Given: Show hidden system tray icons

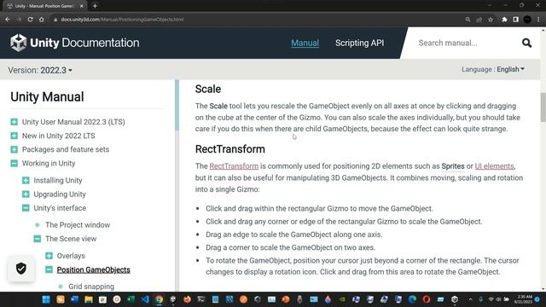Looking at the screenshot, I should point(470,299).
